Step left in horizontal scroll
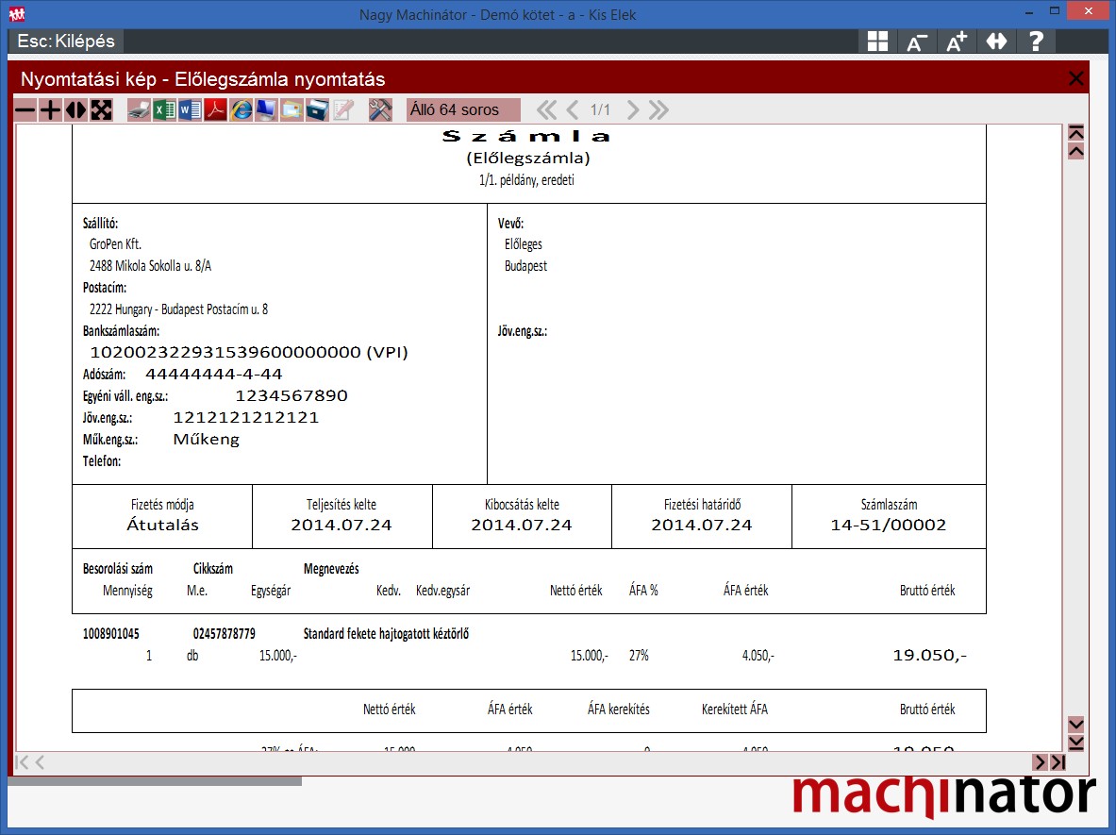The height and width of the screenshot is (835, 1116). coord(40,762)
